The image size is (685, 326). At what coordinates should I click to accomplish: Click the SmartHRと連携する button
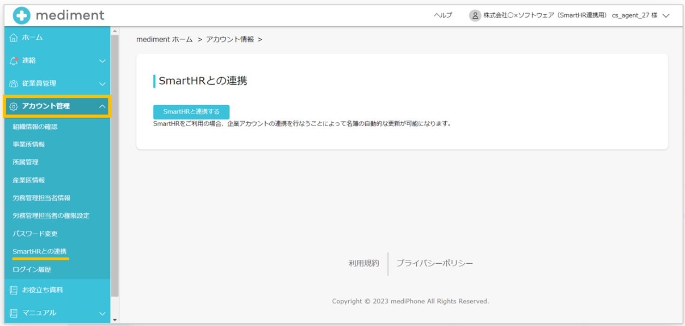point(191,112)
